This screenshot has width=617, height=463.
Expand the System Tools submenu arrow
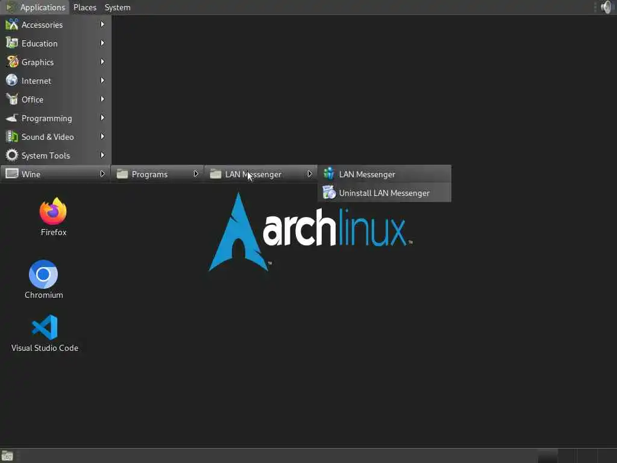click(x=102, y=155)
